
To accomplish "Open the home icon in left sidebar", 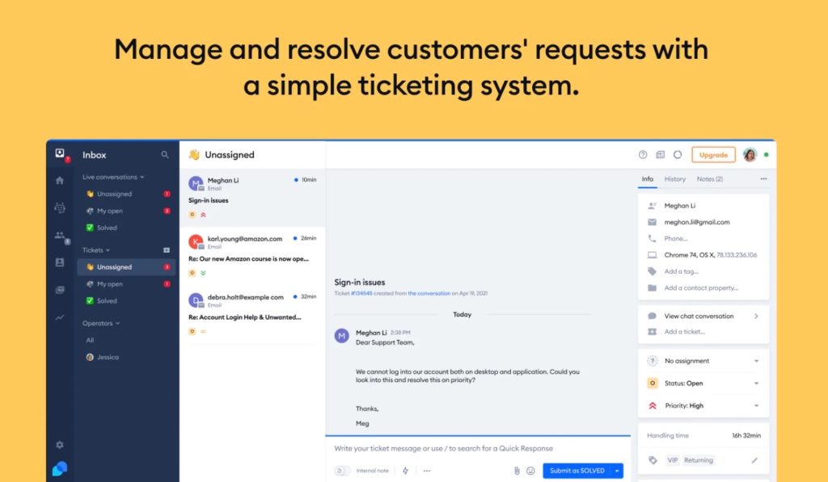I will click(x=60, y=180).
